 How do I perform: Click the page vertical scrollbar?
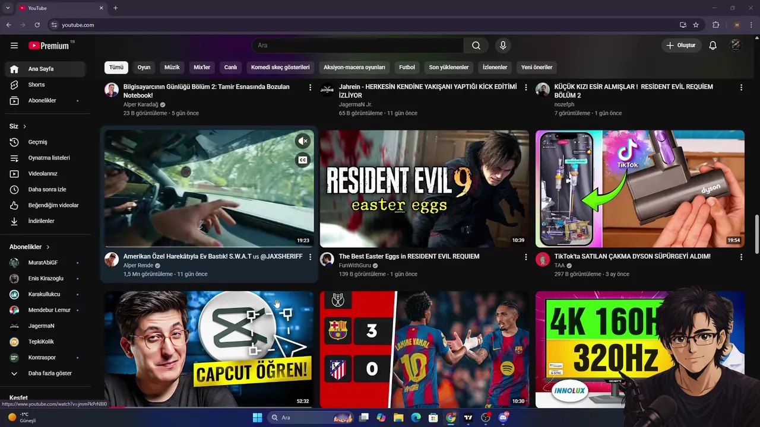click(x=756, y=235)
